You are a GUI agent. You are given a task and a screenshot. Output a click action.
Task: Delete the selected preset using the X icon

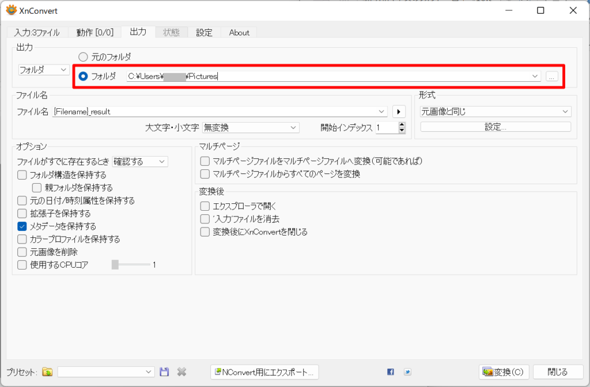pos(181,371)
